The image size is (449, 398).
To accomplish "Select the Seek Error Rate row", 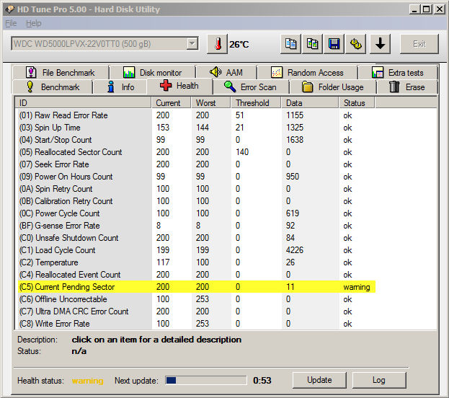I will click(x=197, y=164).
